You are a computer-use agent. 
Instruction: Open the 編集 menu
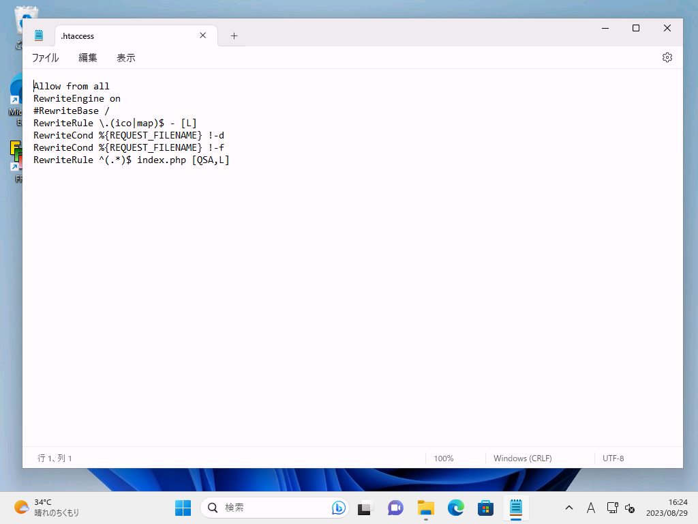(88, 58)
